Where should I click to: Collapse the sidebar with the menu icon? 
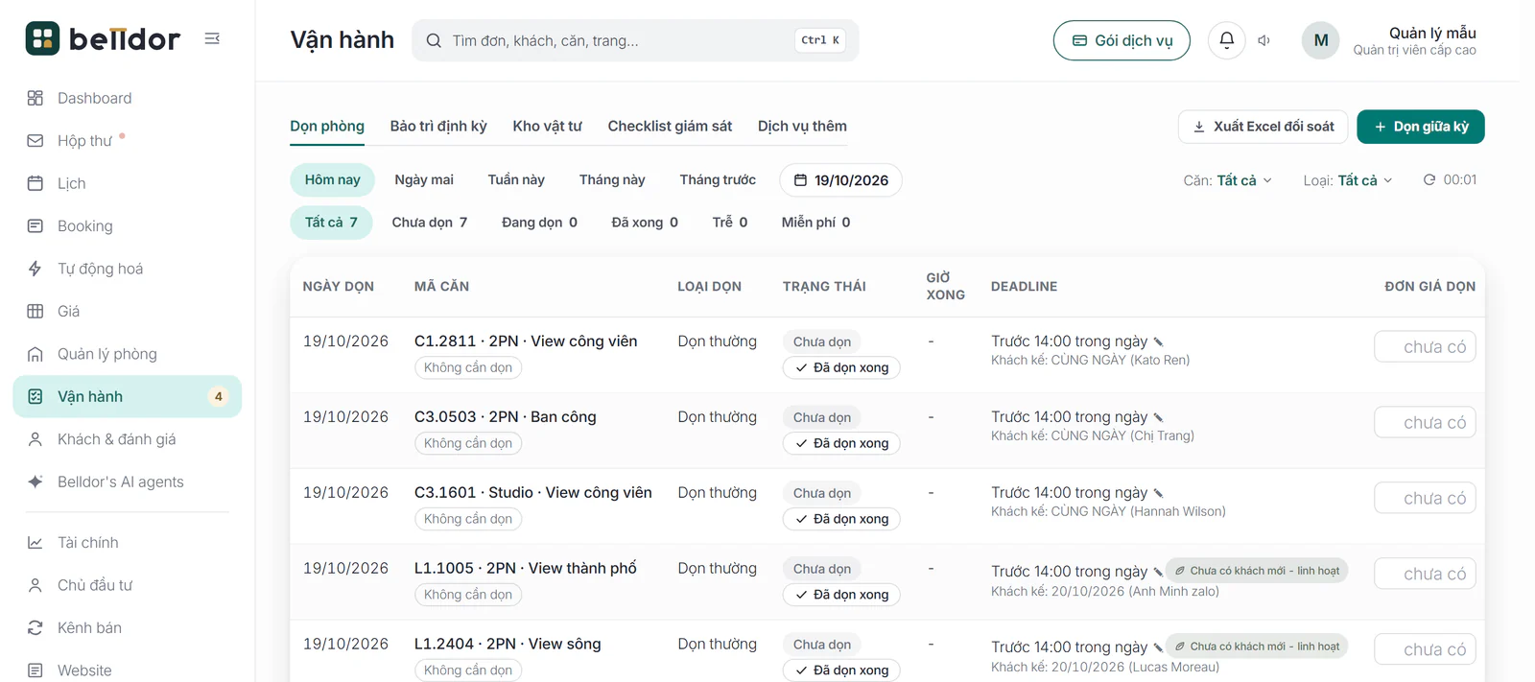(x=212, y=38)
